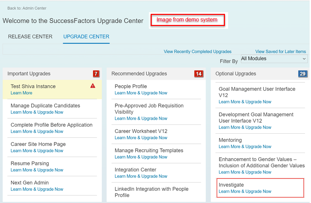Open the All Modules filter dropdown
This screenshot has width=311, height=203.
274,59
